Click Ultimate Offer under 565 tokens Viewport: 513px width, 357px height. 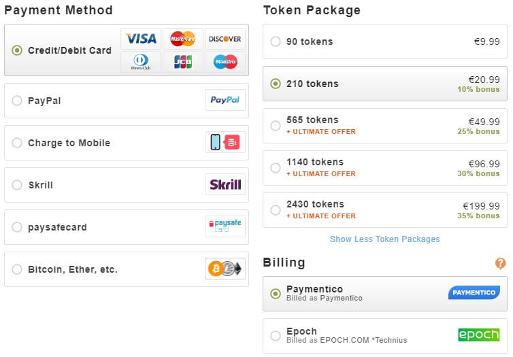tap(321, 132)
